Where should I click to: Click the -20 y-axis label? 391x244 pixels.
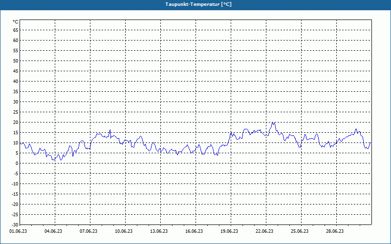pos(15,204)
